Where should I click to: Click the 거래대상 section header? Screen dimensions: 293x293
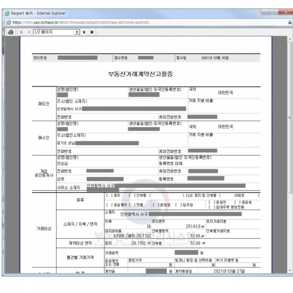[x=44, y=229]
